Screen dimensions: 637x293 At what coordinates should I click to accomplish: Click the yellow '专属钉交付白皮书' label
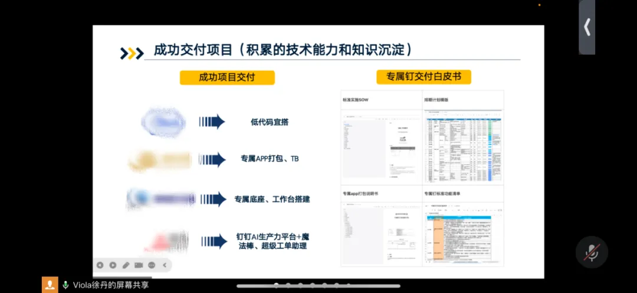click(x=423, y=77)
